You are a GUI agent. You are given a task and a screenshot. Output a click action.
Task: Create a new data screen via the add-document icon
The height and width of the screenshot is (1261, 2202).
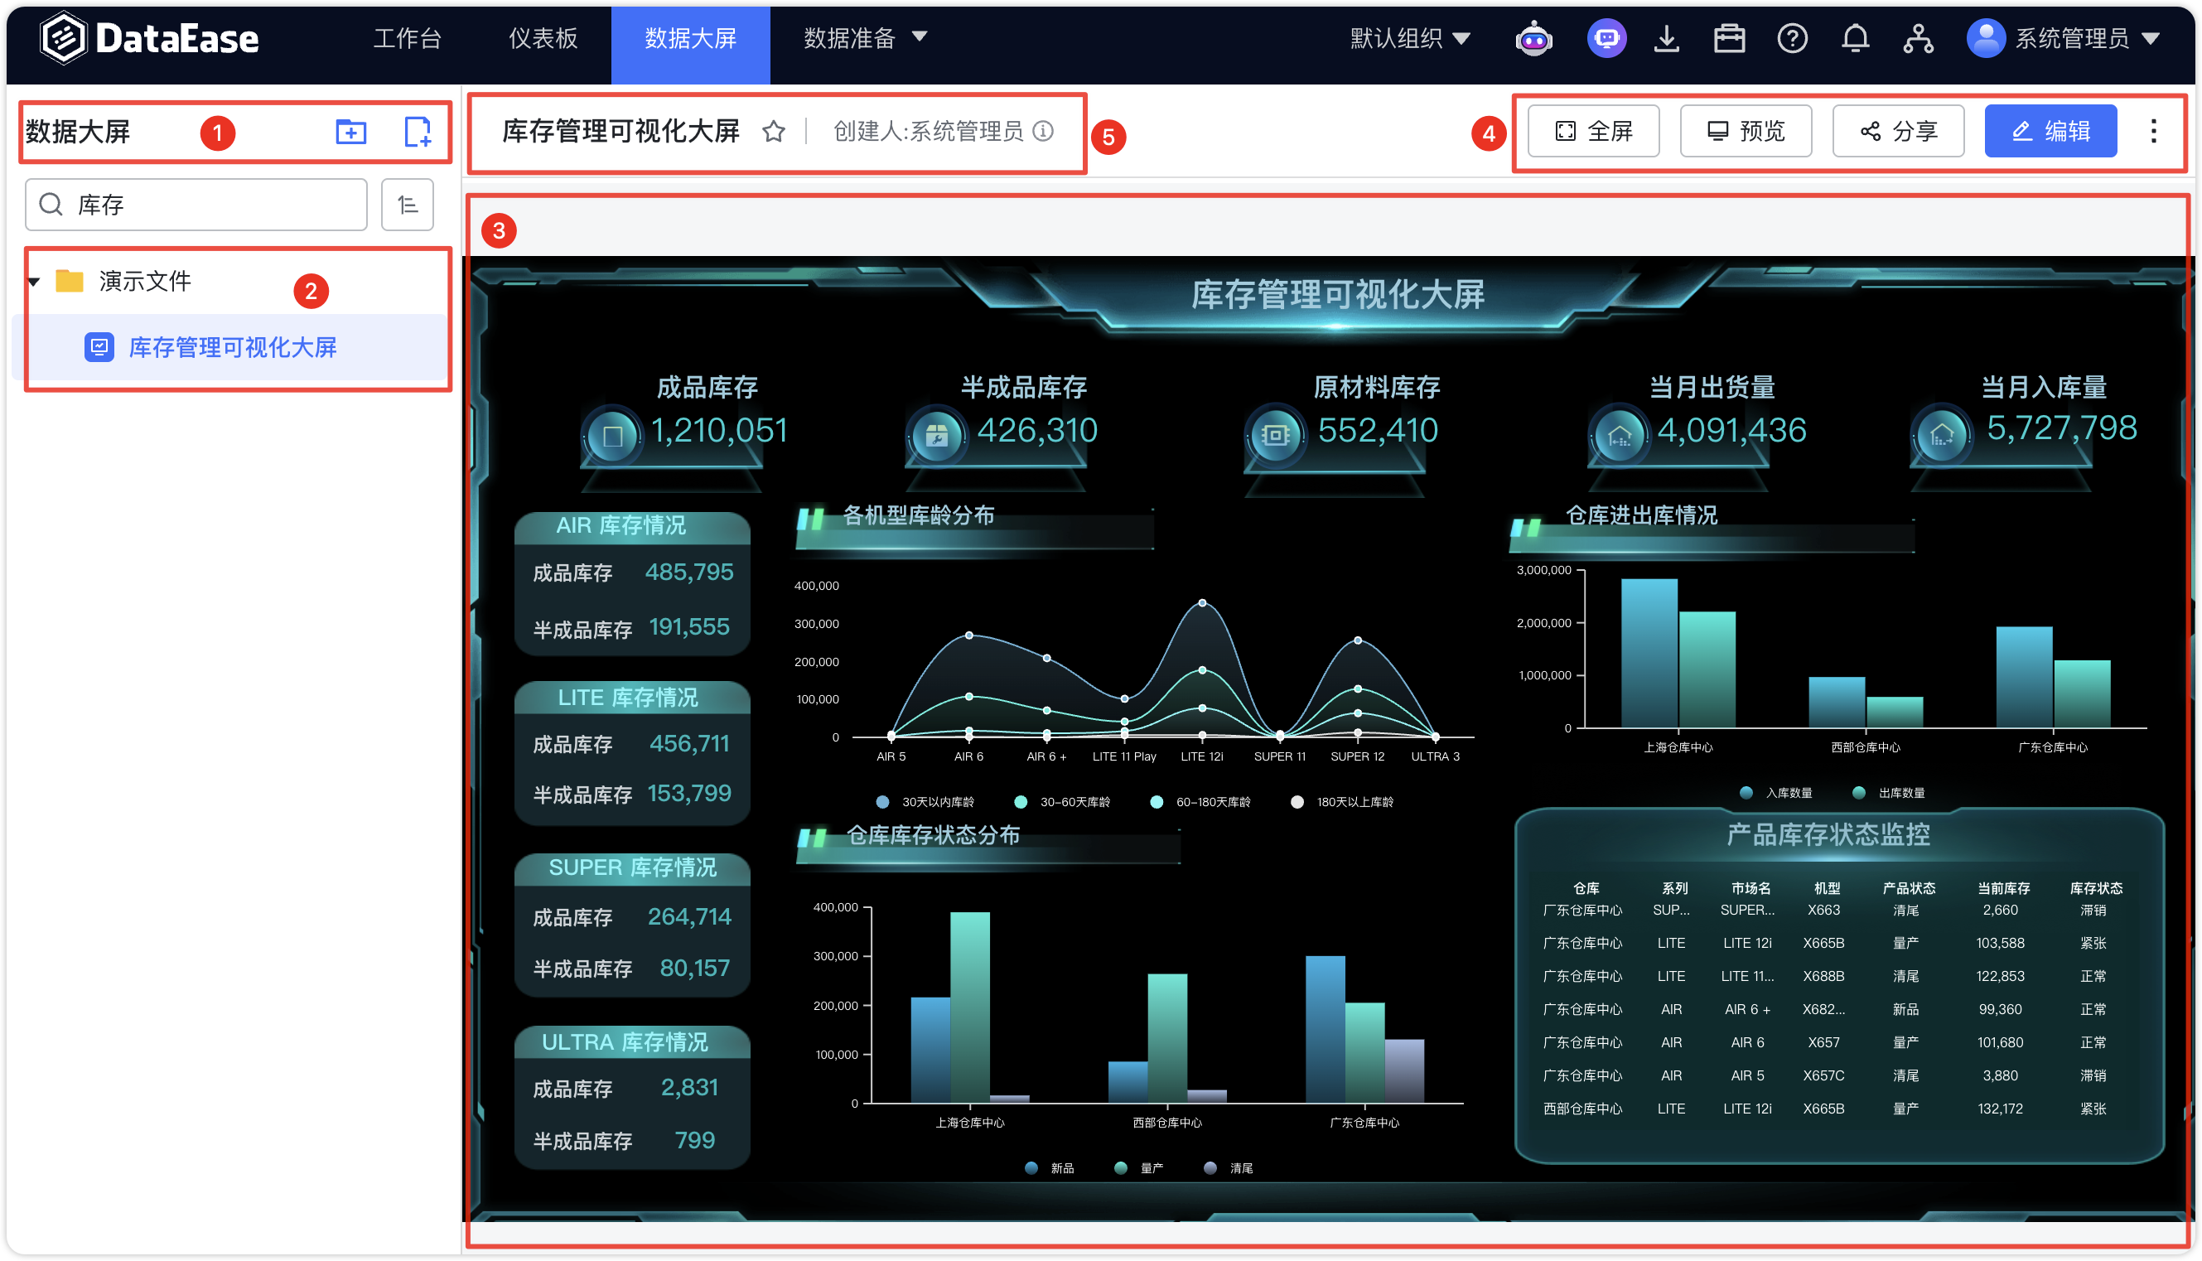point(418,132)
